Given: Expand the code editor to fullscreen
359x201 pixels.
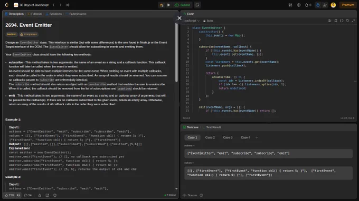Looking at the screenshot, I should [x=353, y=21].
